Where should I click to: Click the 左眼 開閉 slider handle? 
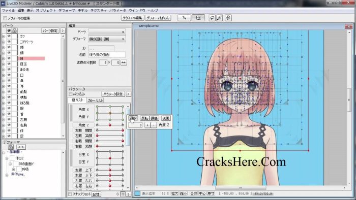tap(123, 130)
